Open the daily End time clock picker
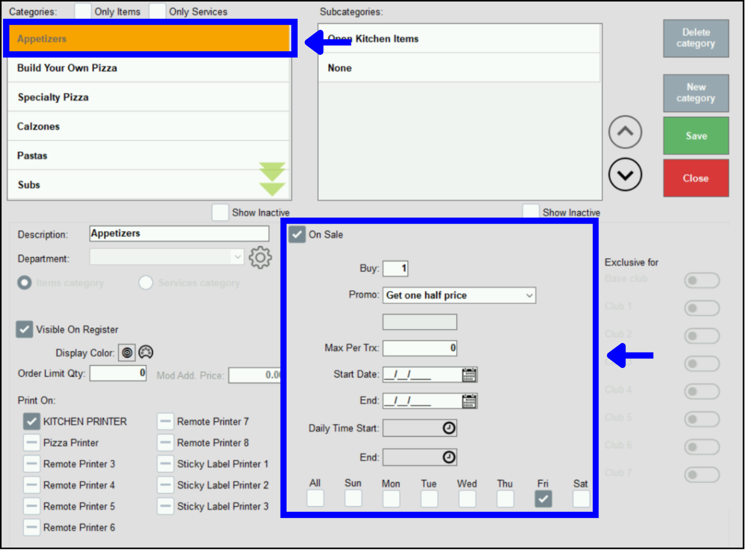Image resolution: width=745 pixels, height=550 pixels. (x=449, y=457)
